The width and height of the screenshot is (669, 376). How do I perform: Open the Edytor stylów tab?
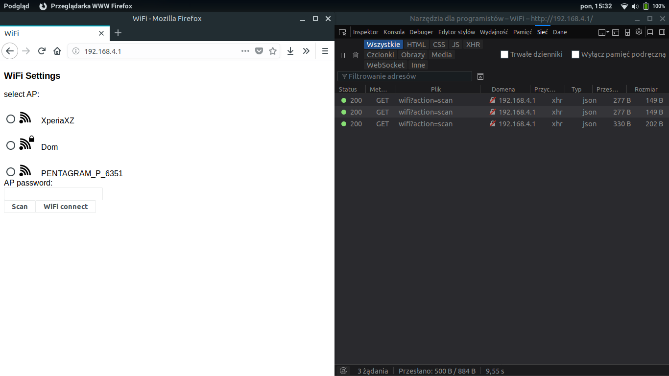(457, 32)
